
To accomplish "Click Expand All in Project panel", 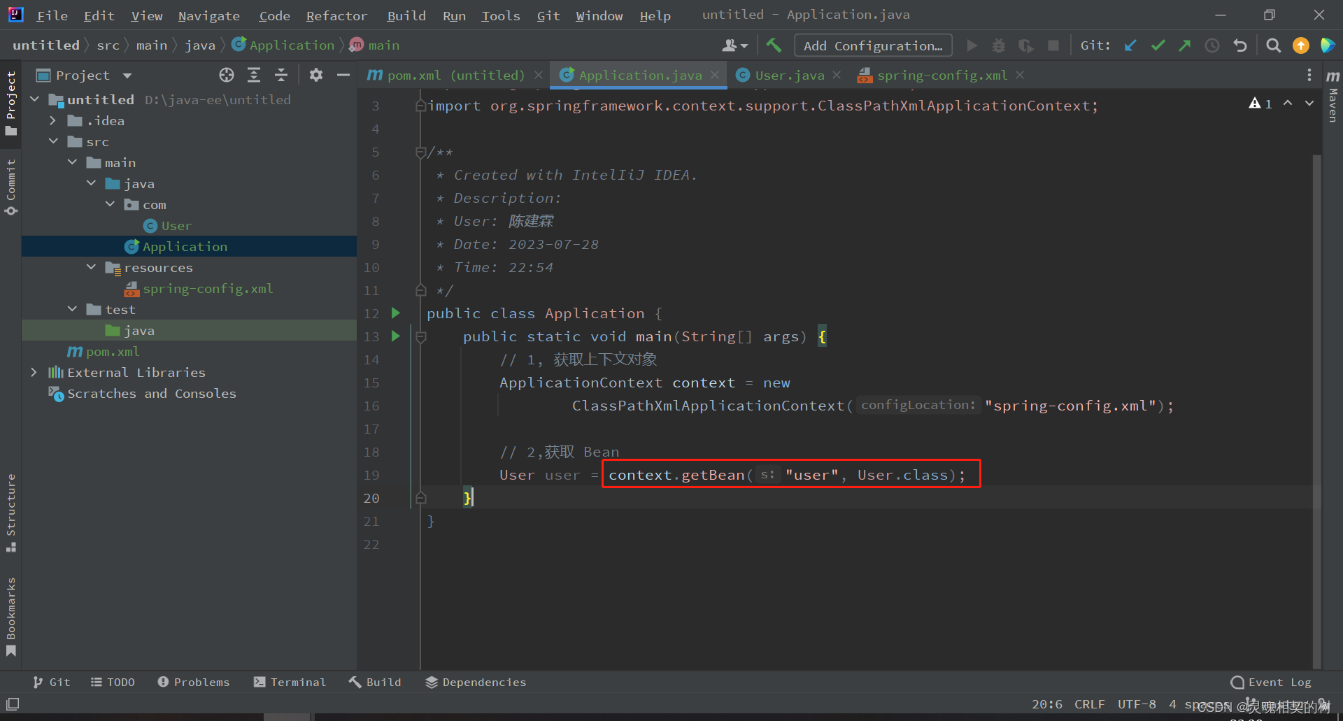I will point(254,75).
